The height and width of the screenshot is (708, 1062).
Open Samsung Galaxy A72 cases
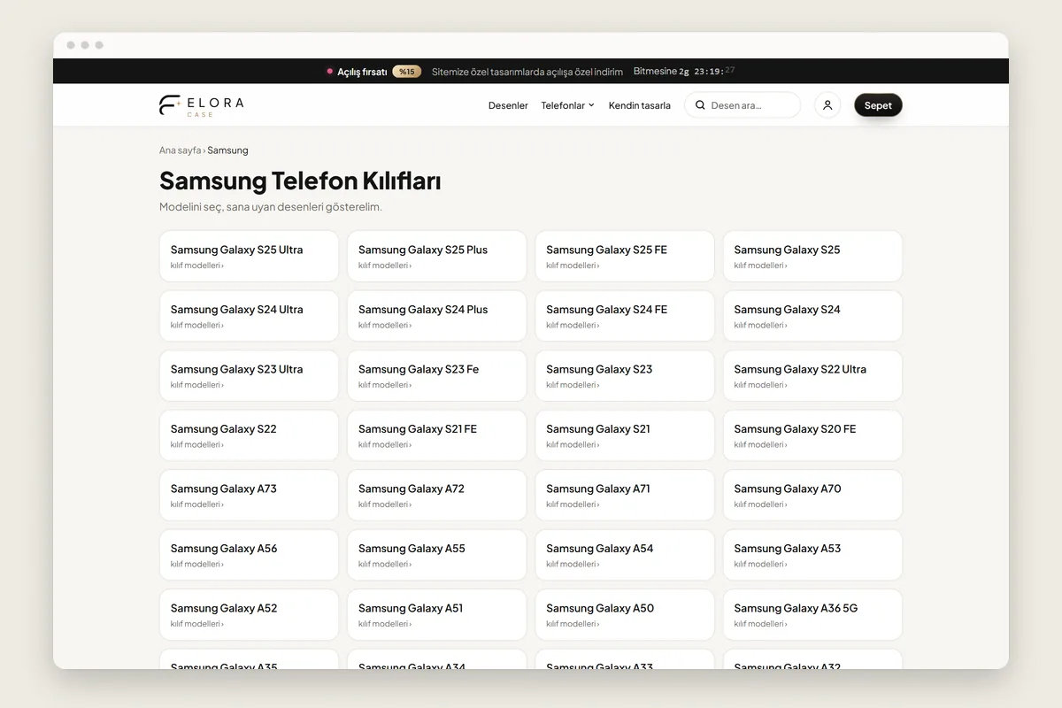[x=437, y=496]
